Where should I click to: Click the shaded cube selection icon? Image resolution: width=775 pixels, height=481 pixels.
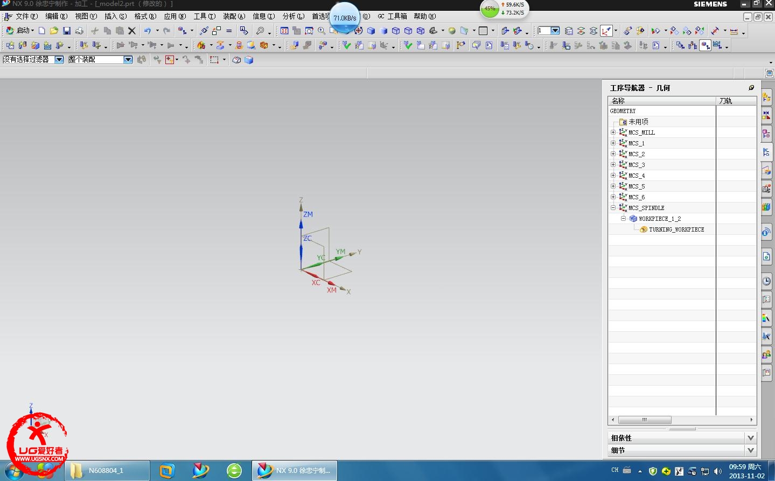coord(249,60)
